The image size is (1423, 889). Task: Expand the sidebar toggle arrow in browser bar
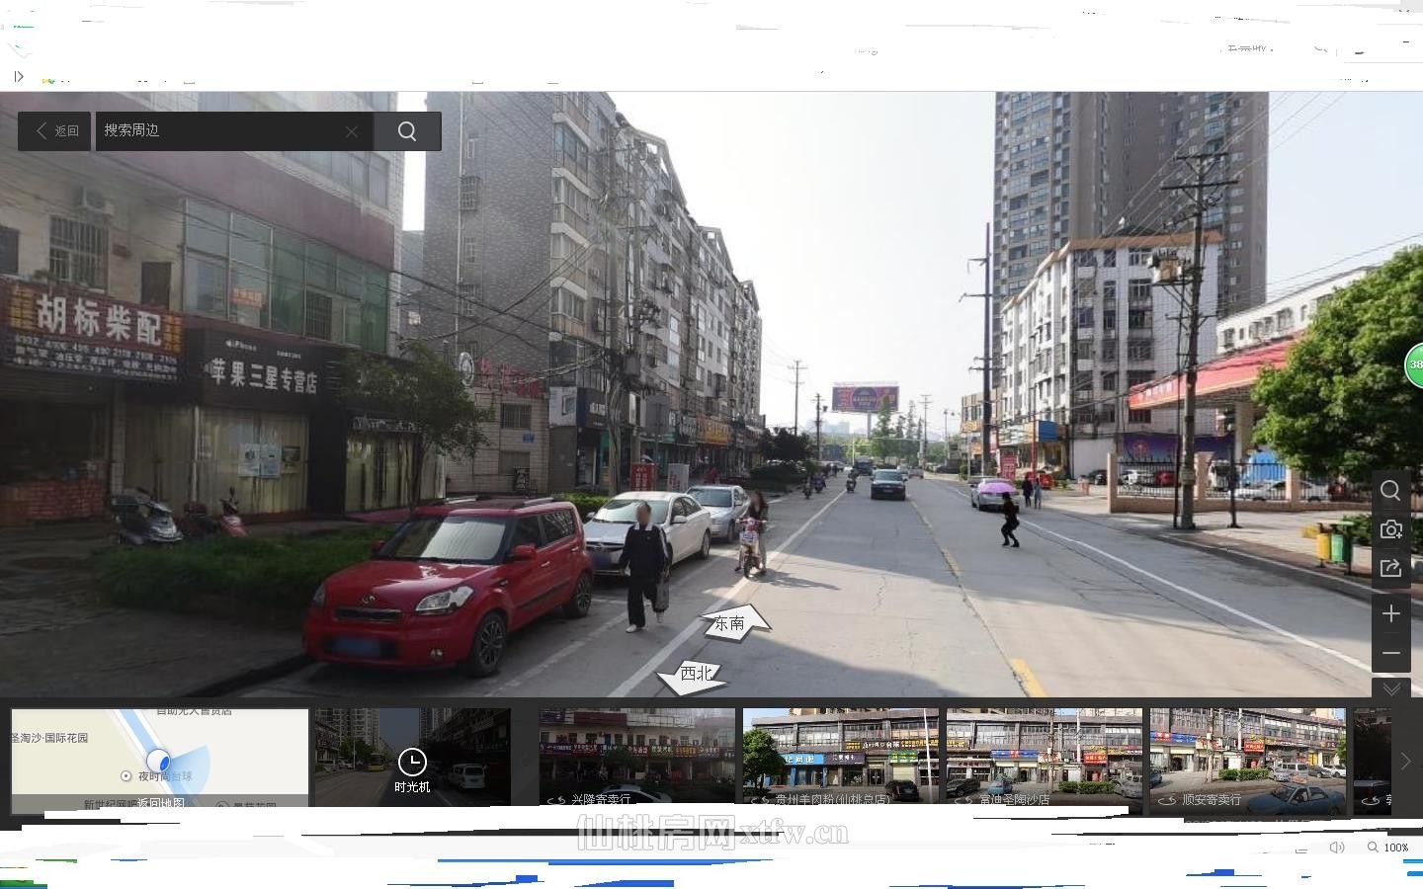tap(19, 76)
